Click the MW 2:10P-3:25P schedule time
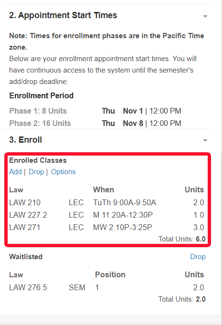Image resolution: width=222 pixels, height=325 pixels. coord(123,227)
